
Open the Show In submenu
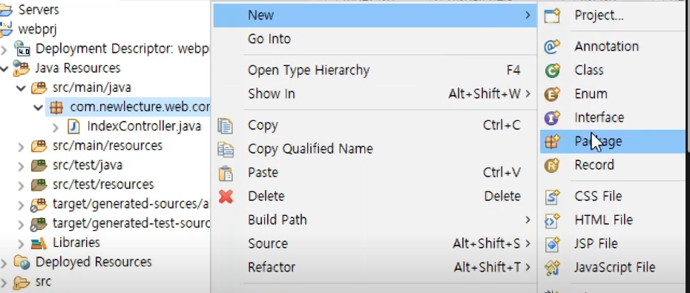(375, 93)
